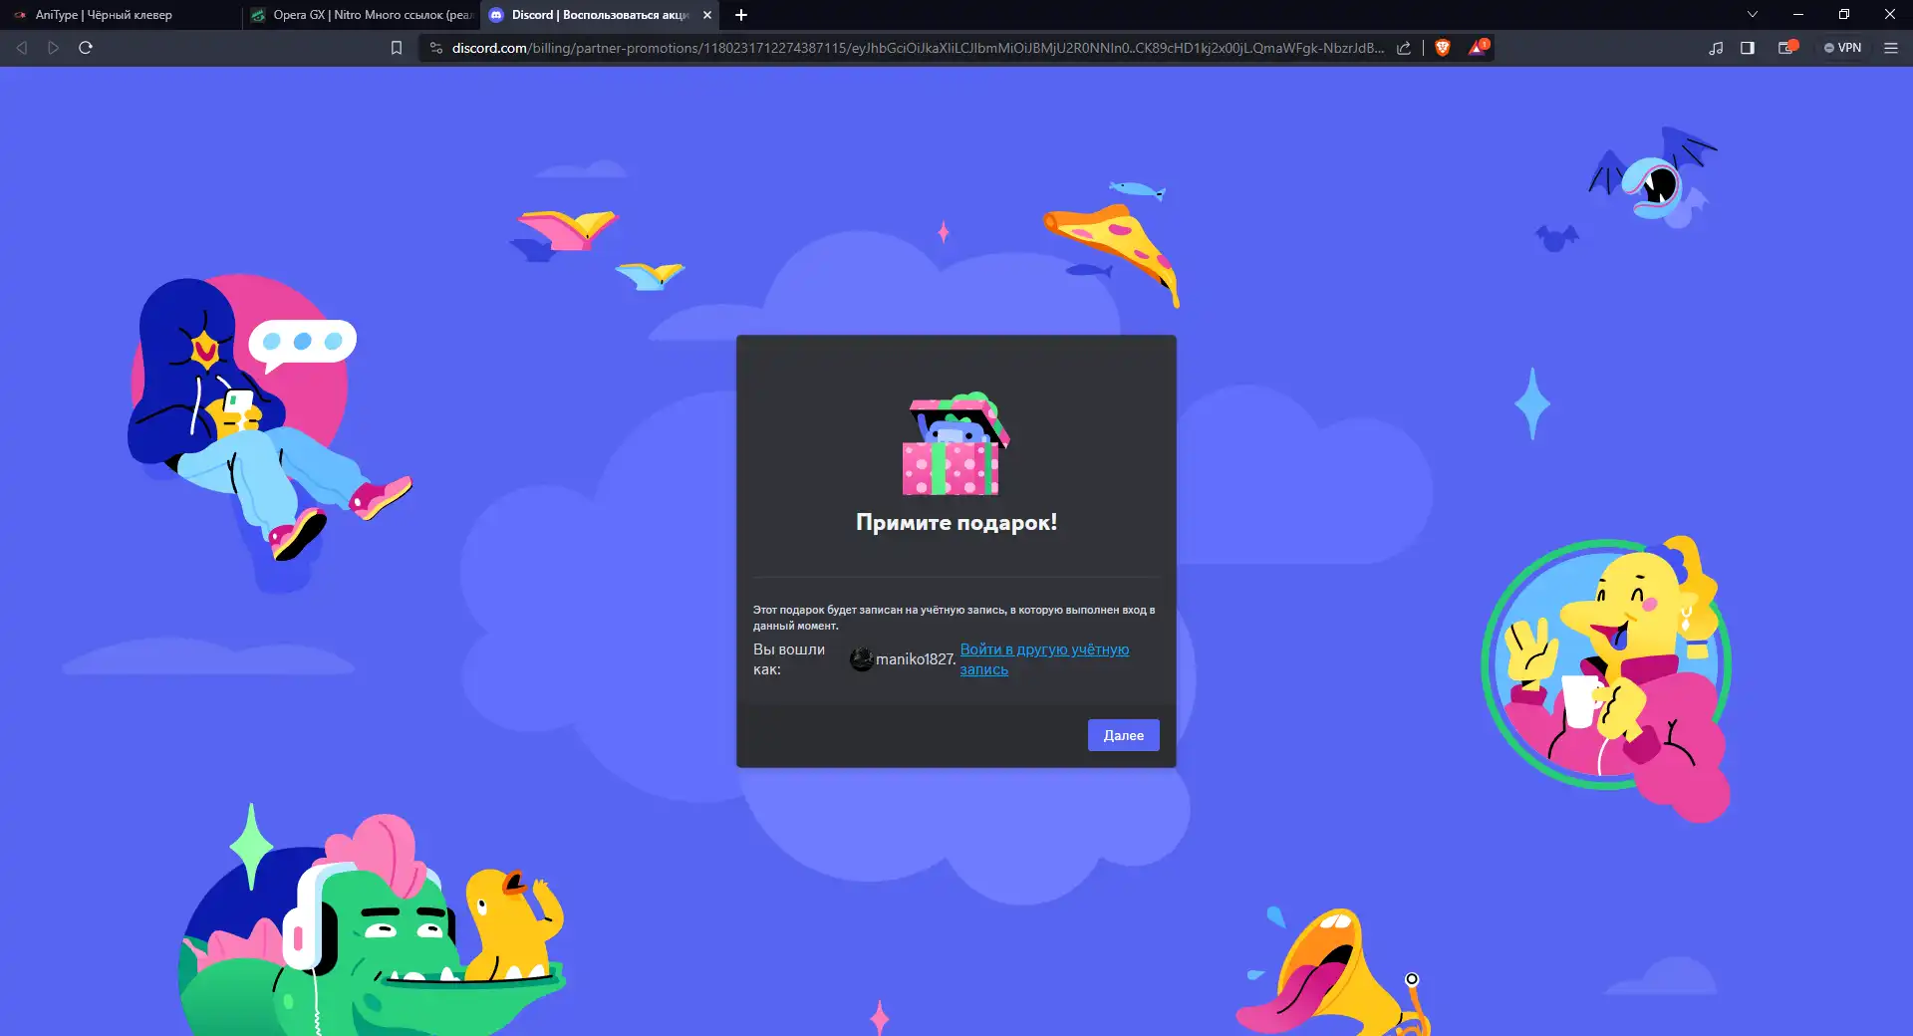Close the browser window
Screen dimensions: 1913x1036
pos(1890,15)
